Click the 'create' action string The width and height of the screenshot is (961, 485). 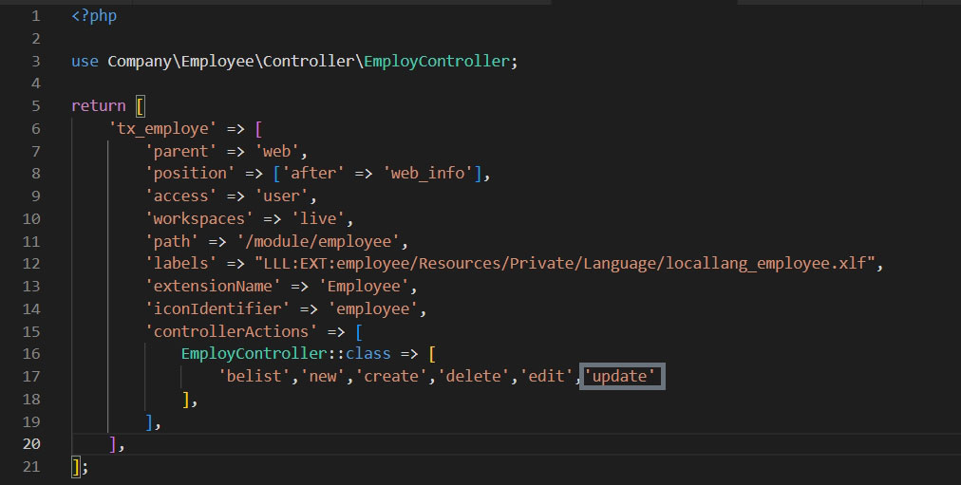tap(391, 377)
